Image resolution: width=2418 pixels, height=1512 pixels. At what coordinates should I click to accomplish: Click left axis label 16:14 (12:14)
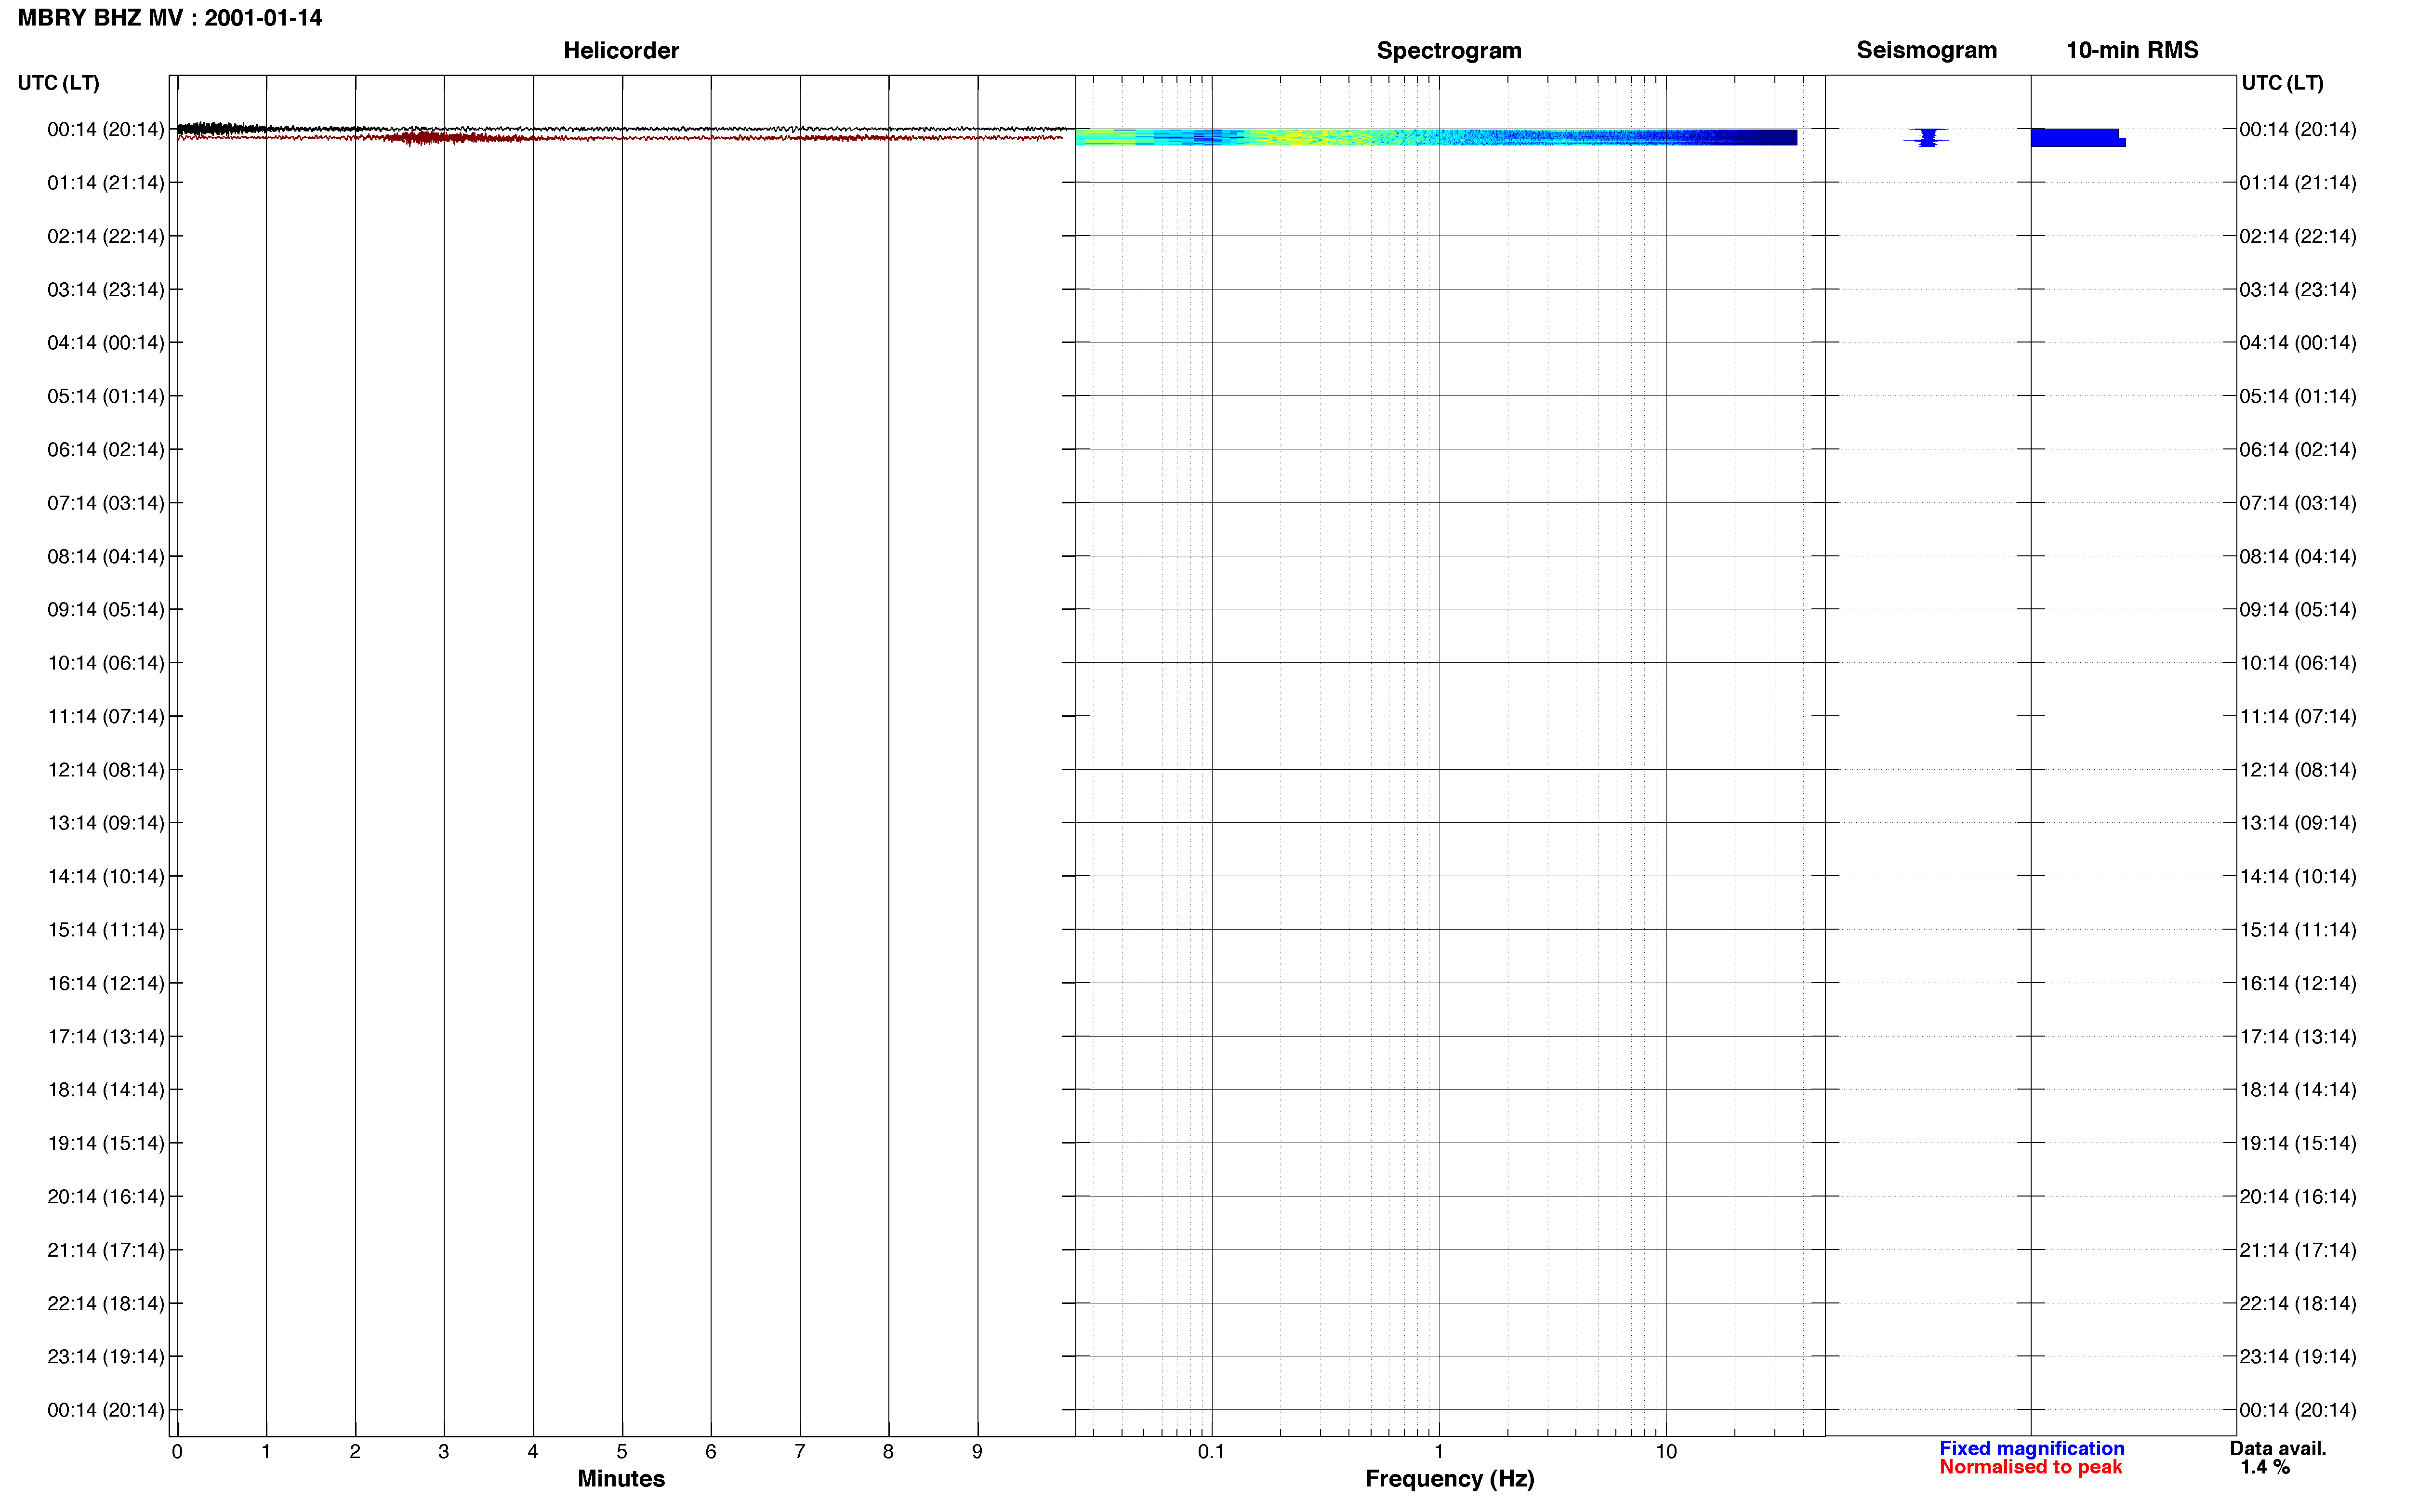105,983
